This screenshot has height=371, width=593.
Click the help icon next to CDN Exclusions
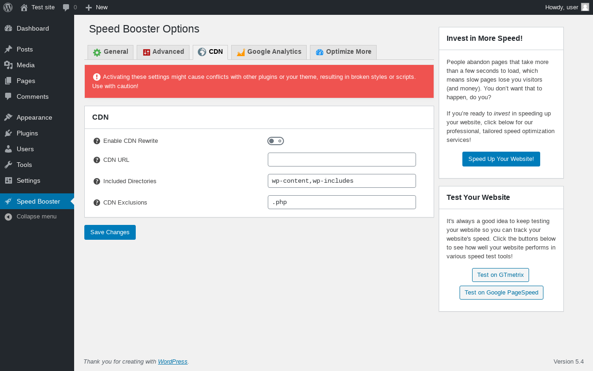(97, 203)
